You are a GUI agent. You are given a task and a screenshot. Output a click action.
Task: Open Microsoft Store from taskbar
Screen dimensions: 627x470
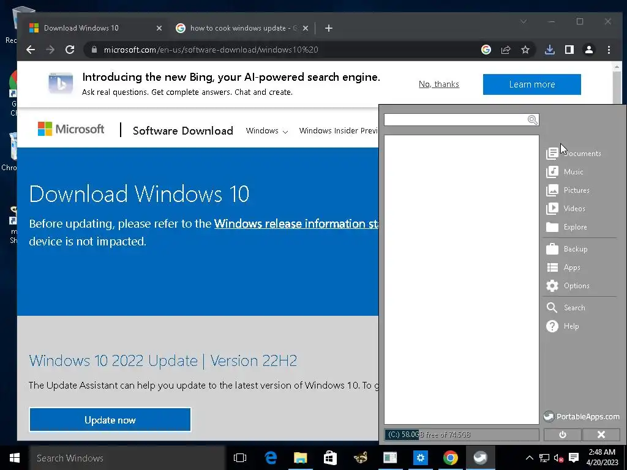click(x=330, y=458)
